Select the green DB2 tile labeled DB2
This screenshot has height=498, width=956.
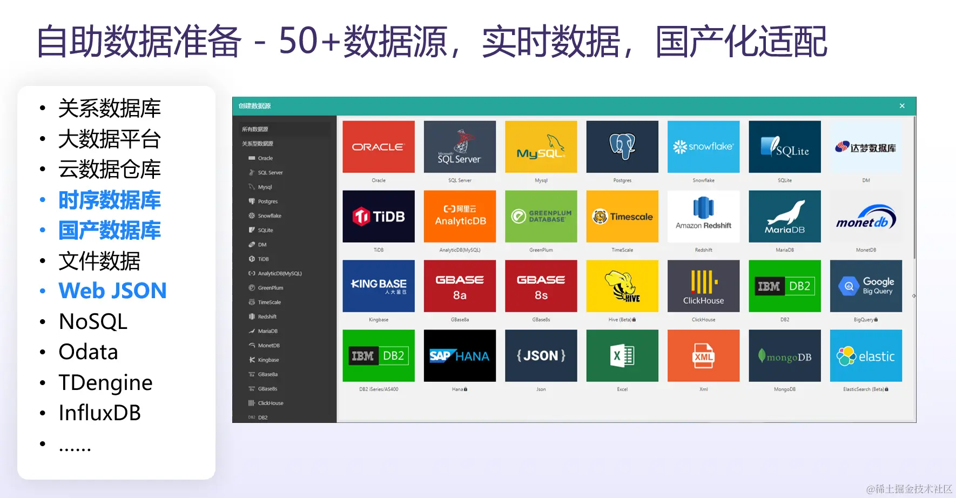pos(785,286)
